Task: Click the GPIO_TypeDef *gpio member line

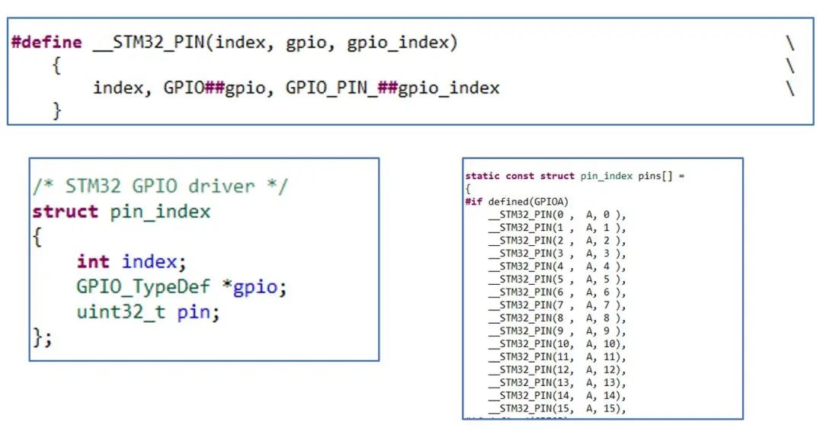Action: tap(181, 287)
